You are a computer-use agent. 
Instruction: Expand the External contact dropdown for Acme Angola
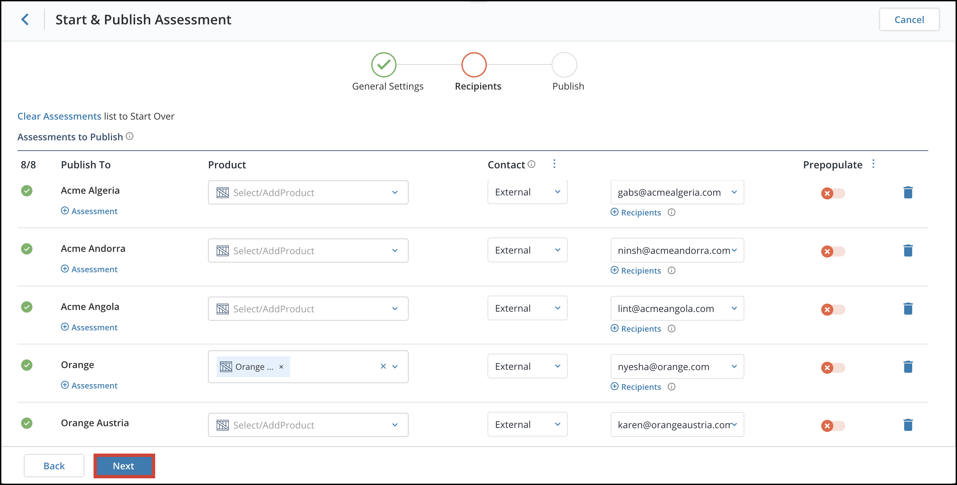click(x=557, y=308)
